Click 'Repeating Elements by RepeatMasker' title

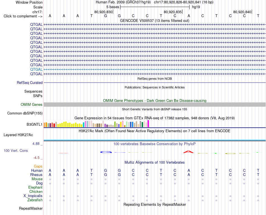(155, 204)
